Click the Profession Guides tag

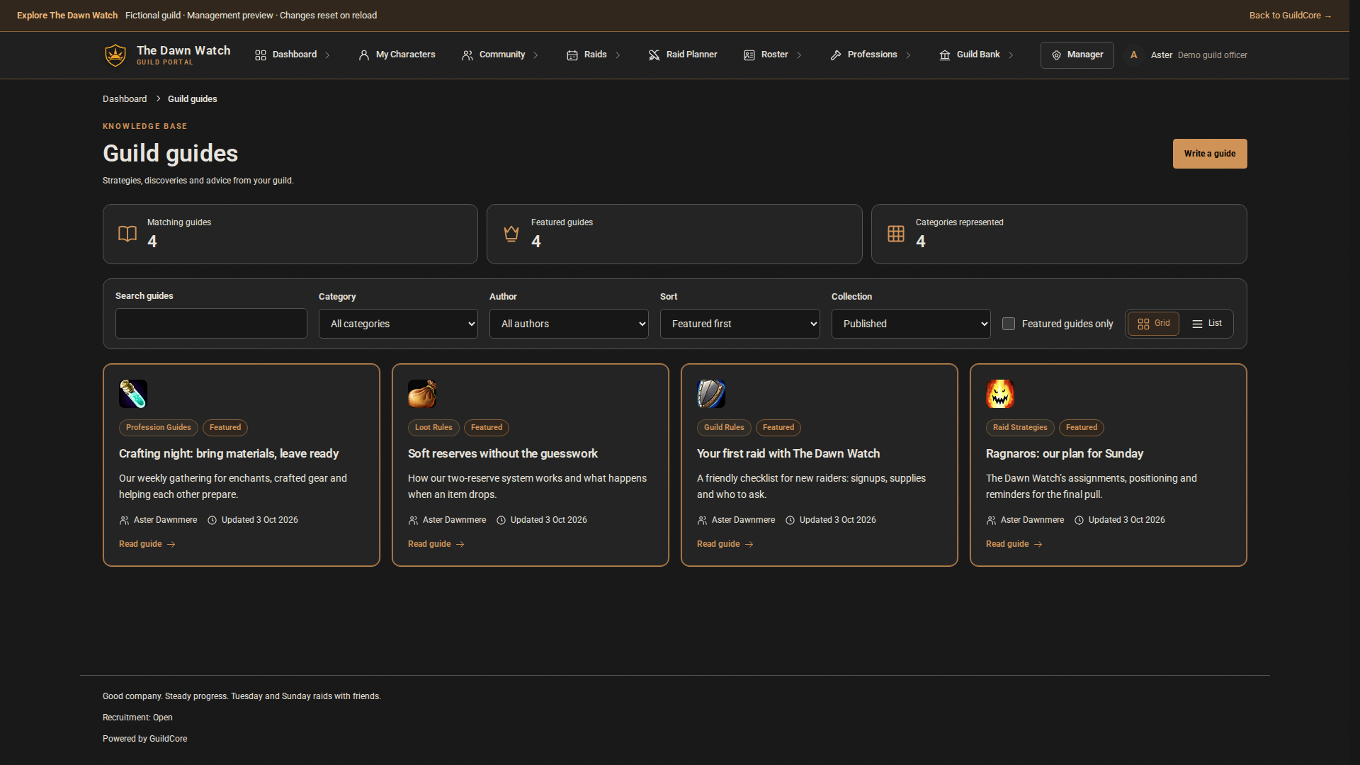coord(159,428)
